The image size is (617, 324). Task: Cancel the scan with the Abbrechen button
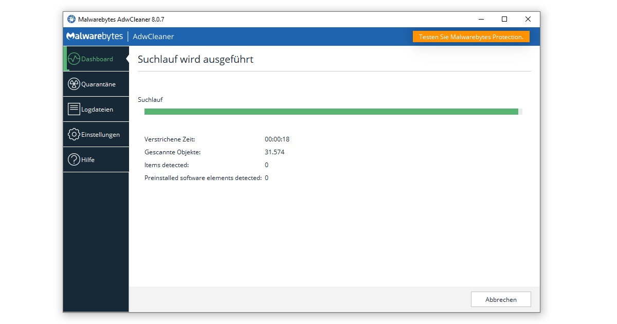click(x=501, y=299)
